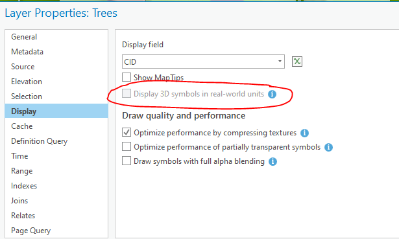
Task: Click the expression builder icon beside CID
Action: (x=297, y=62)
